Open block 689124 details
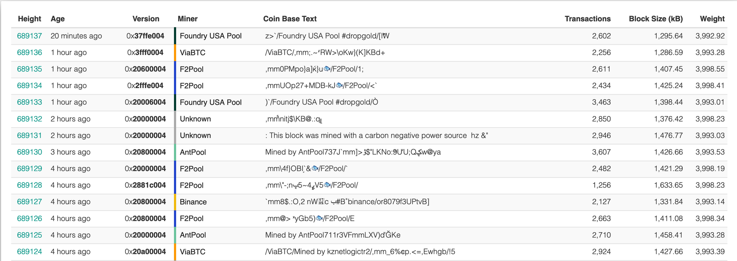Viewport: 737px width, 261px height. point(30,252)
